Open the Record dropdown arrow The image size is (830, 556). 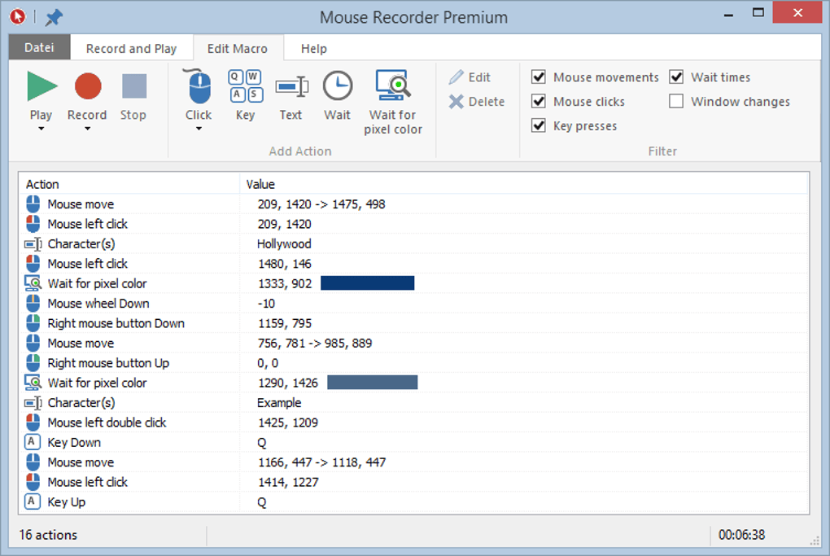pos(87,129)
